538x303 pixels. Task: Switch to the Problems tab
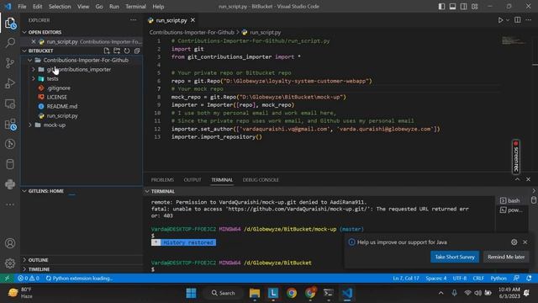[x=162, y=179]
